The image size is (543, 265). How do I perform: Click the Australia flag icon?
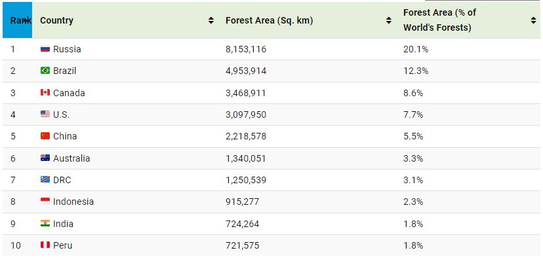tap(45, 158)
